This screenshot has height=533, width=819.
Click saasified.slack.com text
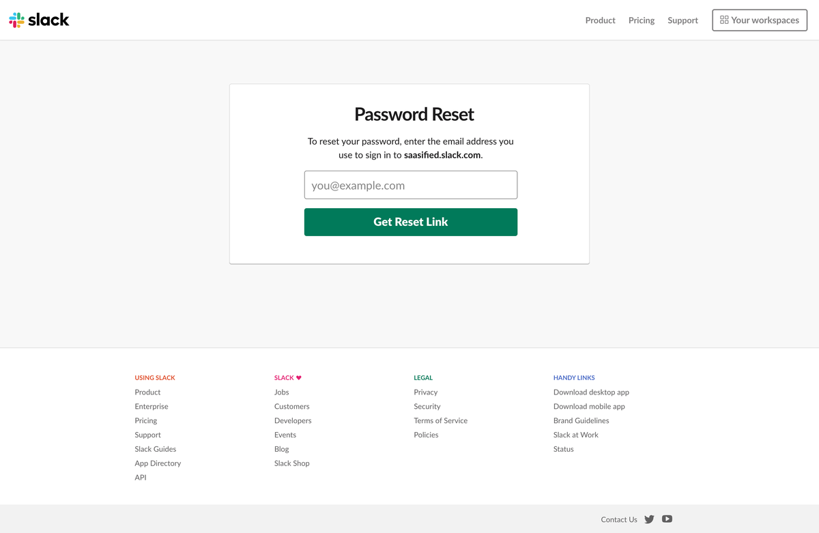(442, 155)
